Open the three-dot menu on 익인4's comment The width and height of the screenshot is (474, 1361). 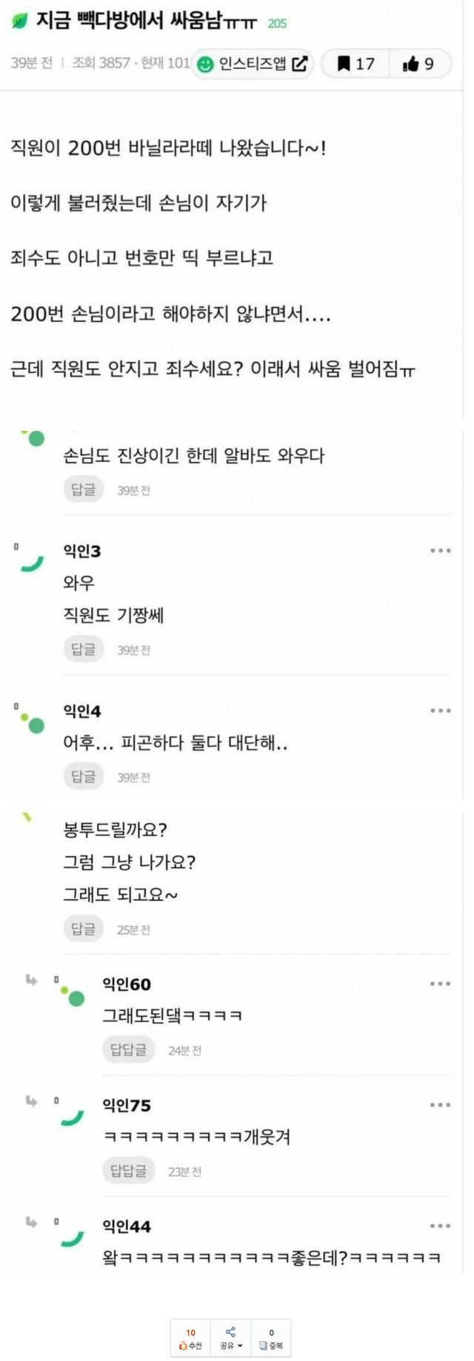pos(440,711)
